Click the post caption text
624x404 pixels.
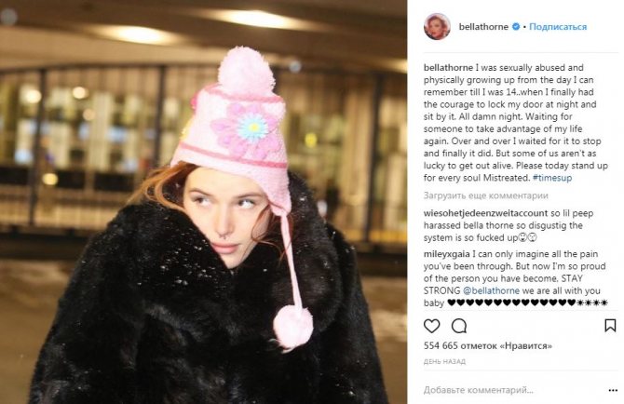click(x=516, y=123)
